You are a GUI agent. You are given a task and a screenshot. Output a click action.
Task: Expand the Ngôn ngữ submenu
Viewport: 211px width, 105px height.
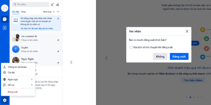tap(18, 80)
